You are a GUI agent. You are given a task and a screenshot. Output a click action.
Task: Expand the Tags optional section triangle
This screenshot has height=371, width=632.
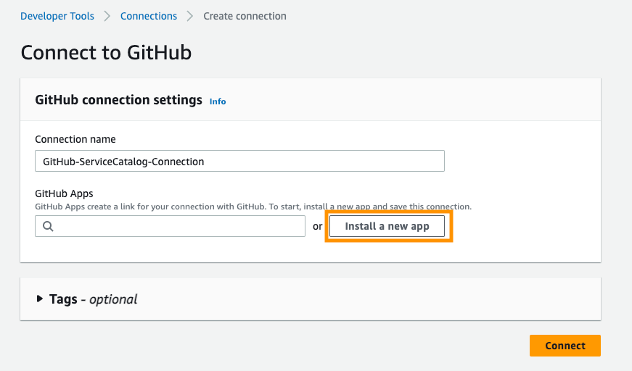39,299
